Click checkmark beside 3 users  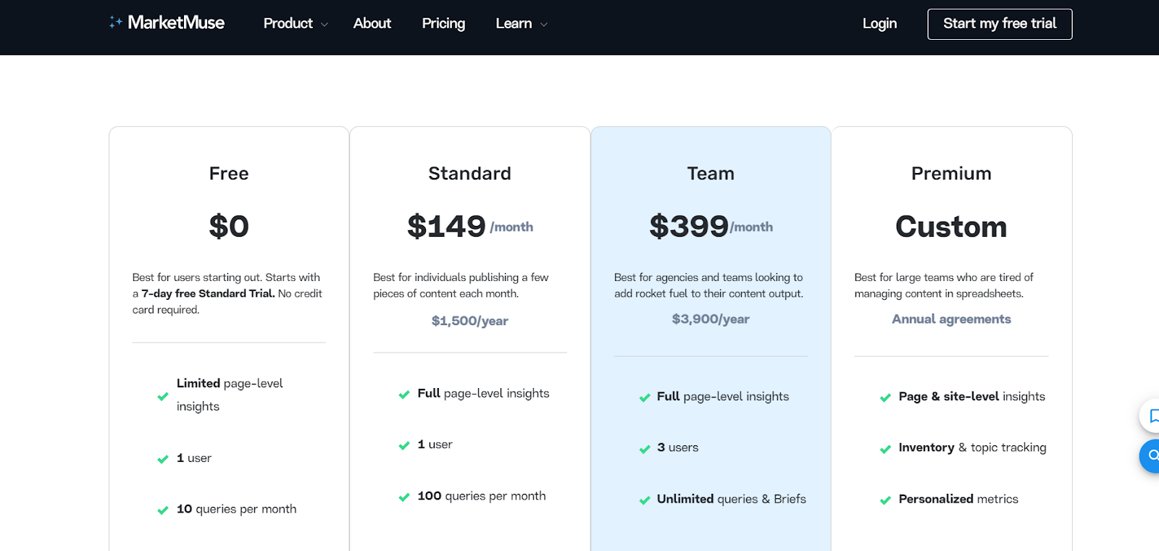(645, 449)
